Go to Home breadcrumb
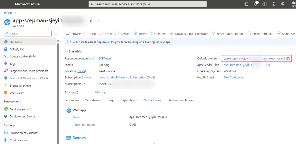296x144 pixels. 8,13
